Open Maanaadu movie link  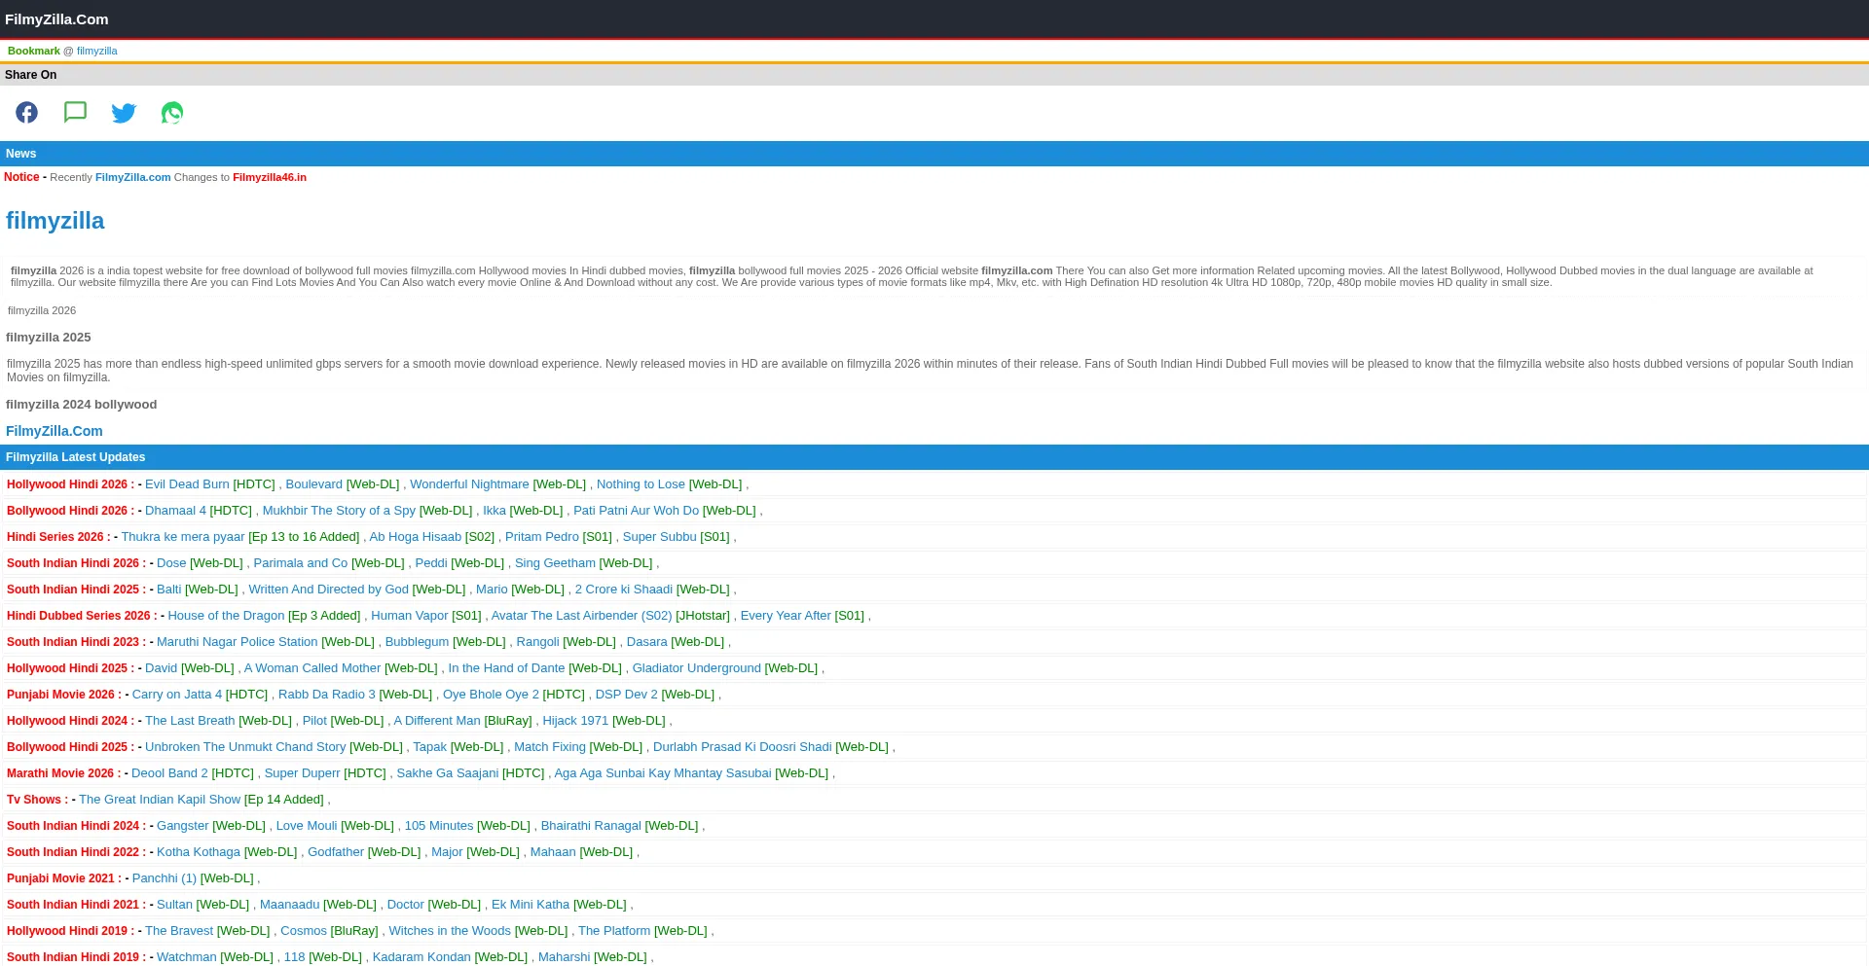click(x=289, y=905)
